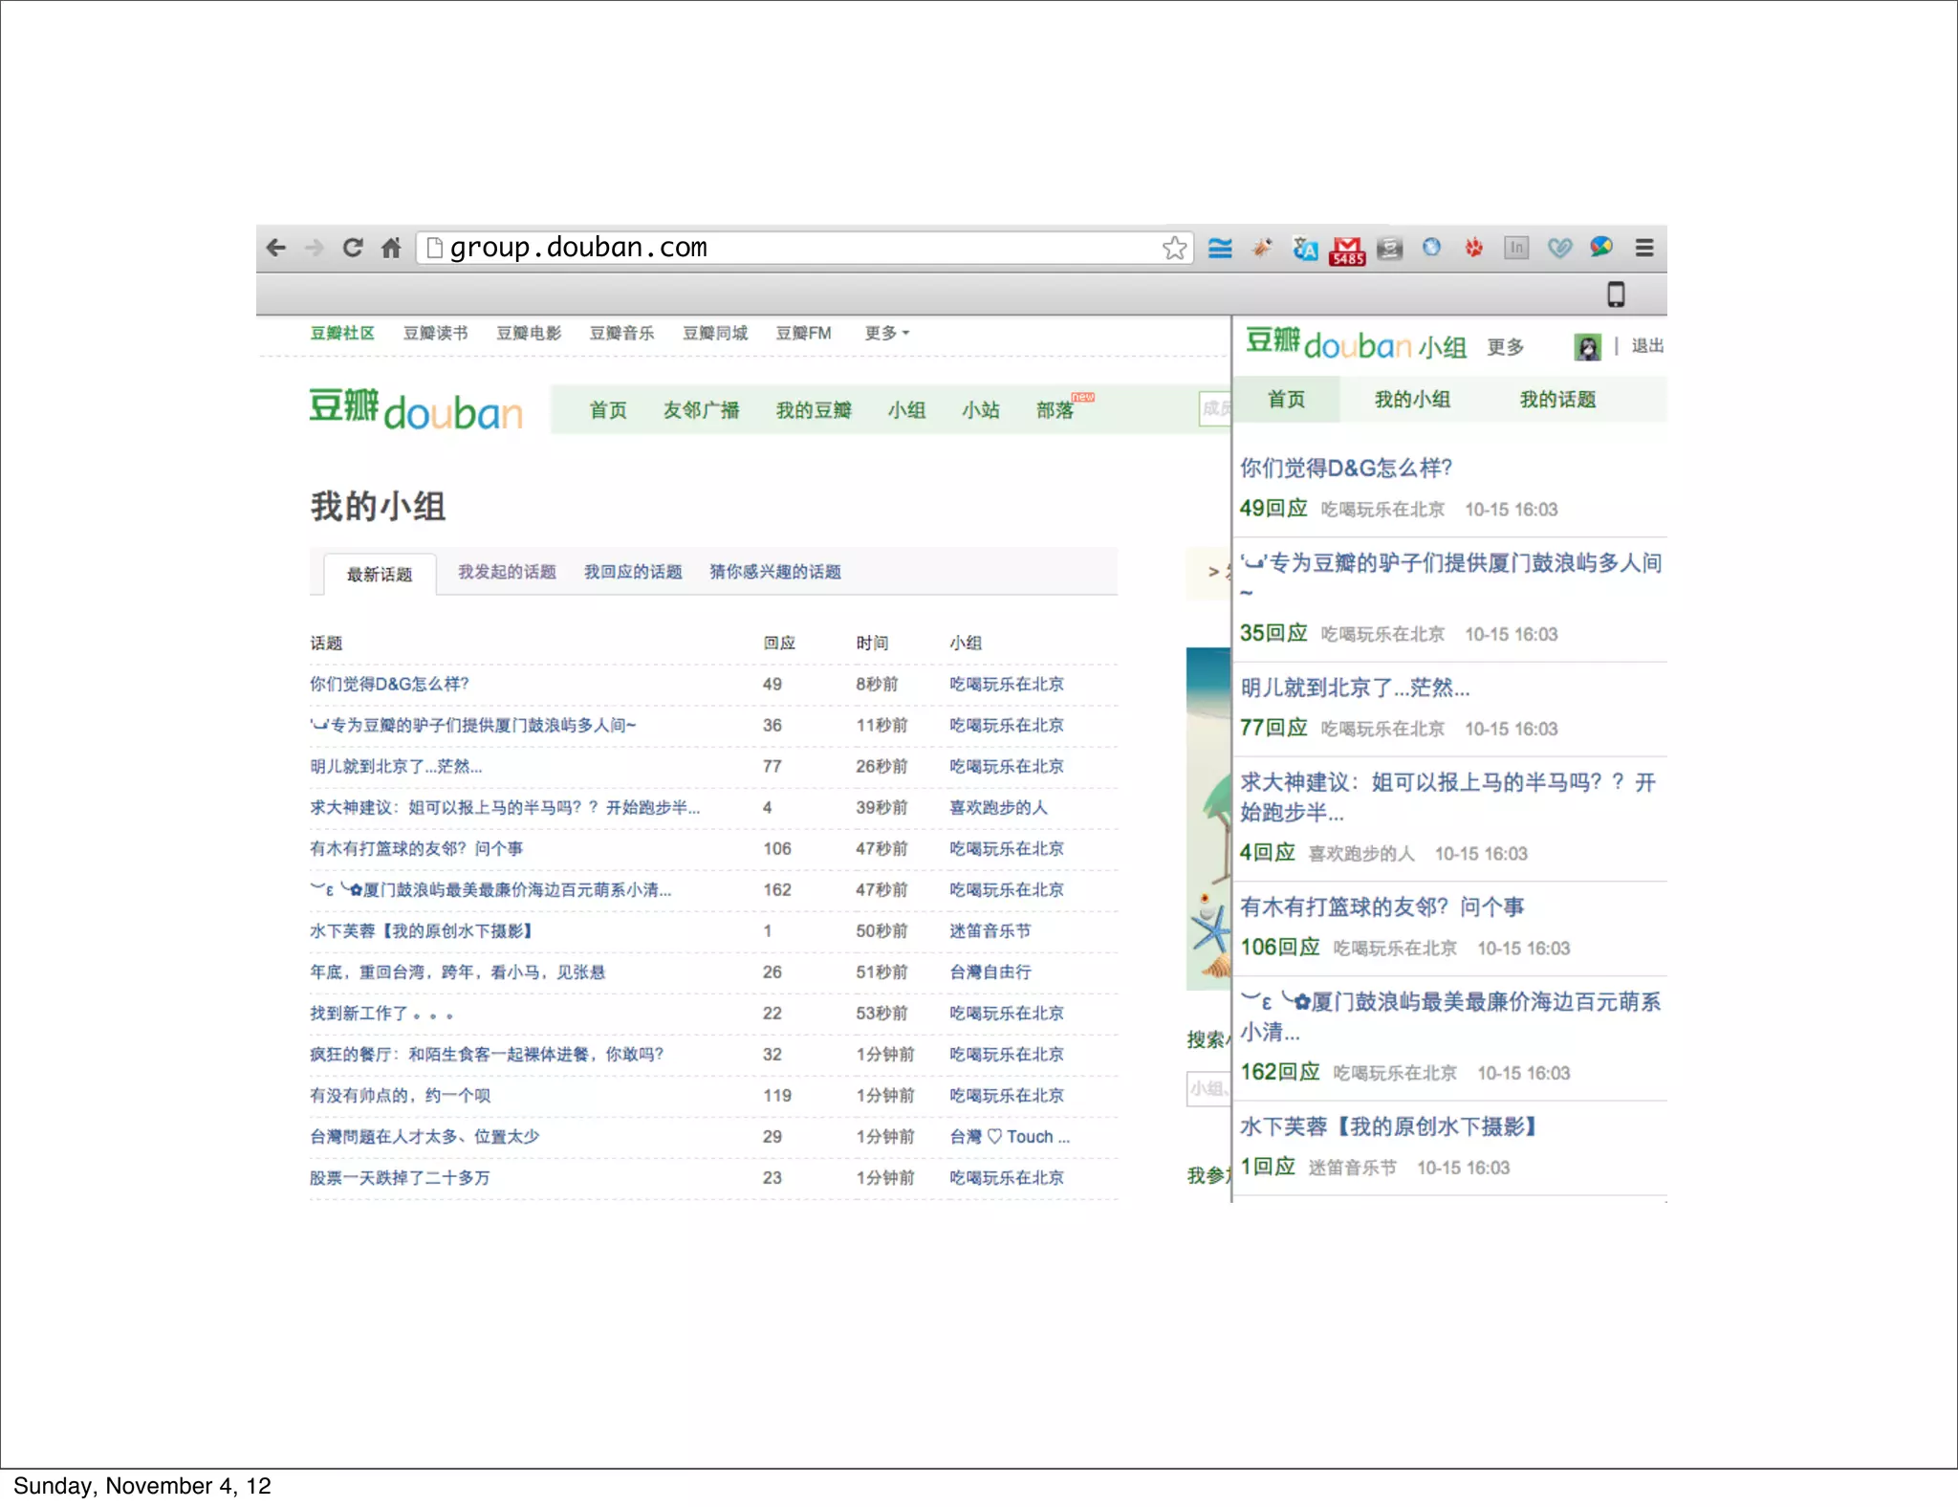Open topic 股票一天跌掉了二十多万
The width and height of the screenshot is (1958, 1507).
tap(400, 1177)
